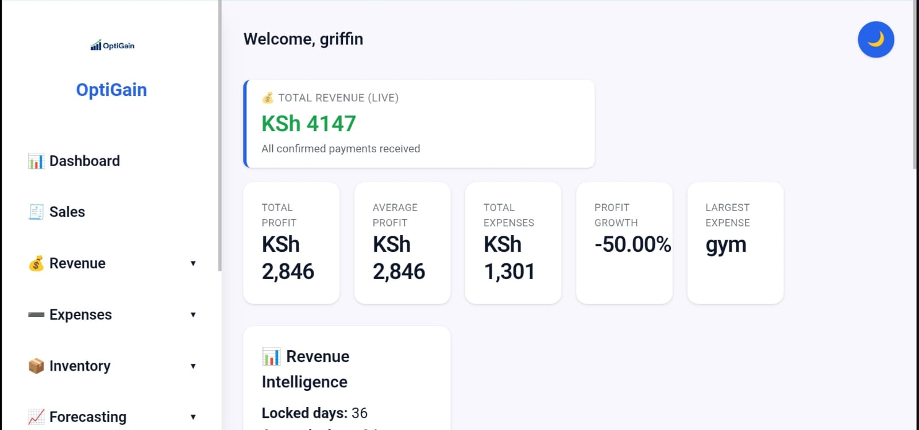Open the Dashboard menu item
Viewport: 919px width, 430px height.
click(x=84, y=161)
